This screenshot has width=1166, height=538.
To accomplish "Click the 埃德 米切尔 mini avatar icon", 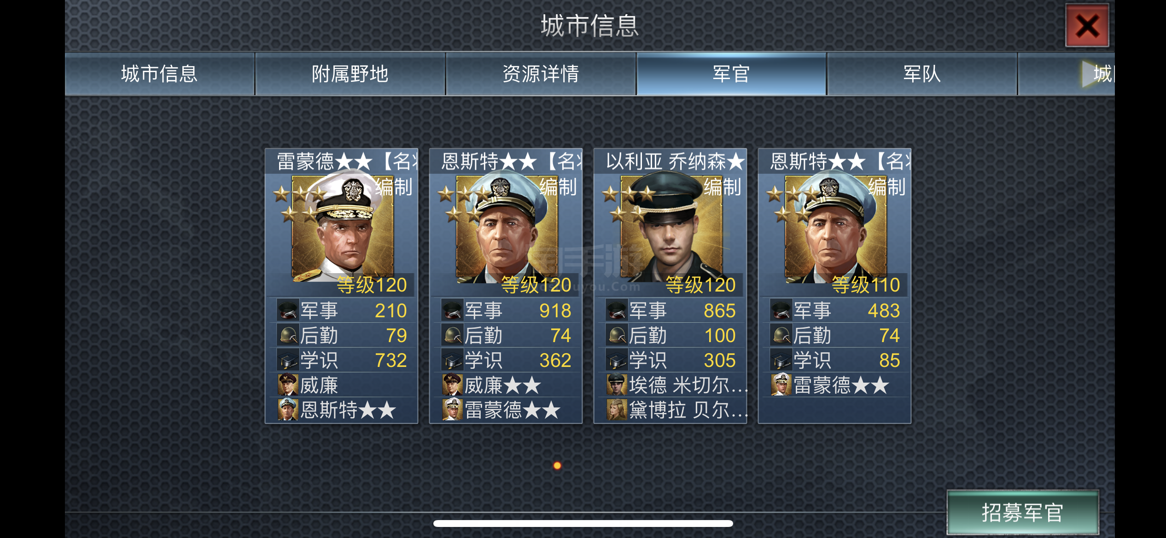I will (x=617, y=385).
